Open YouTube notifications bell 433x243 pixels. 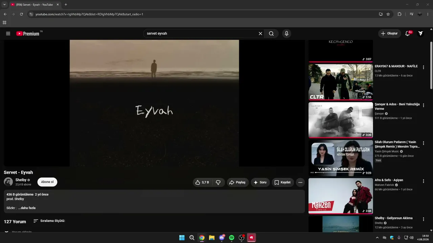(x=408, y=33)
